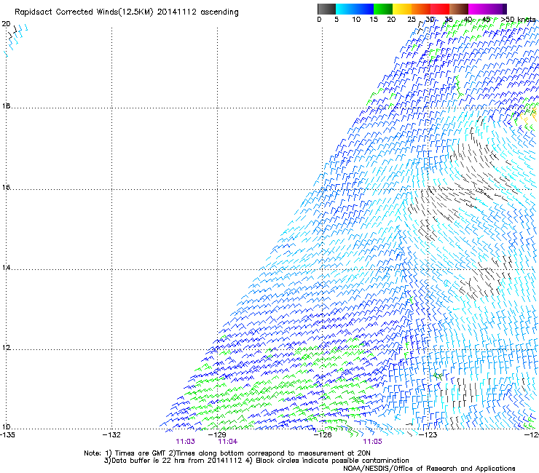Click the 'NOAA/NESDIS/Office of Research and Applications' credit
The image size is (539, 473).
click(429, 469)
